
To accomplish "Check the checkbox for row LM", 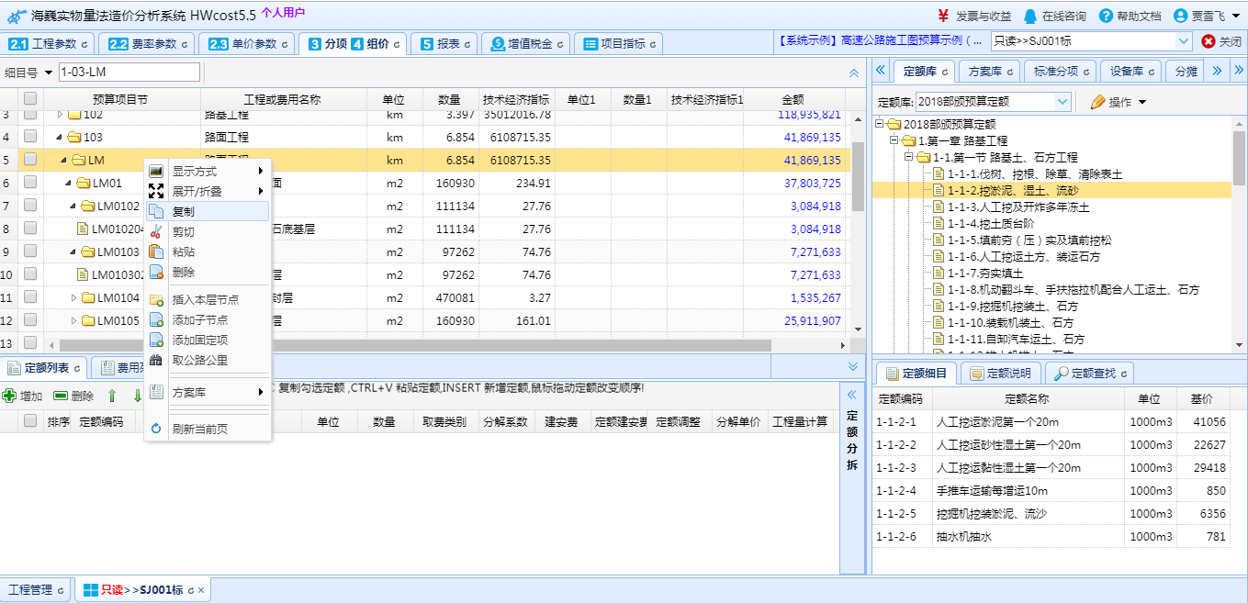I will 30,160.
